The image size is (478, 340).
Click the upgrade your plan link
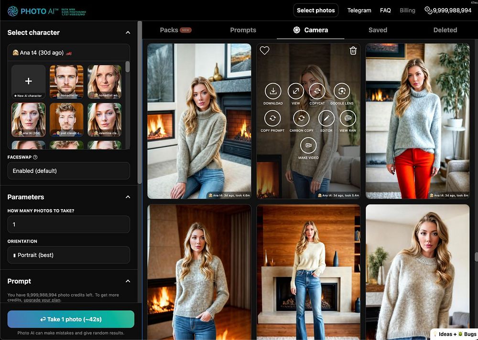(42, 300)
